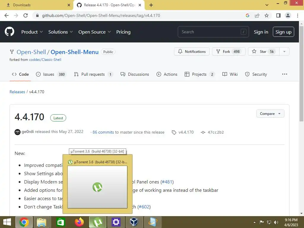The width and height of the screenshot is (304, 228).
Task: Open the Chrome three-dot menu
Action: [297, 15]
